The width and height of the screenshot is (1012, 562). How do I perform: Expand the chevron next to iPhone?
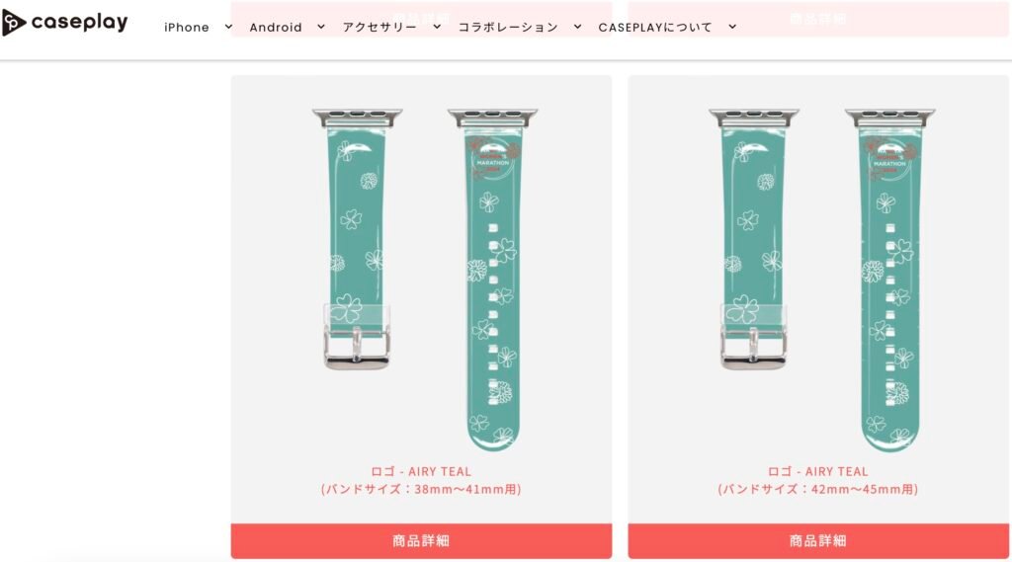point(228,27)
